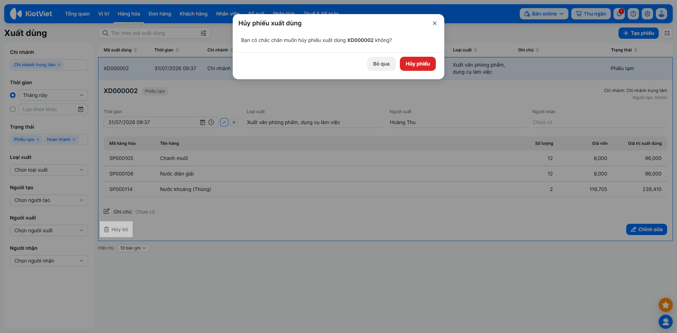The image size is (677, 333).
Task: Sort by the Thời gian column
Action: click(167, 50)
